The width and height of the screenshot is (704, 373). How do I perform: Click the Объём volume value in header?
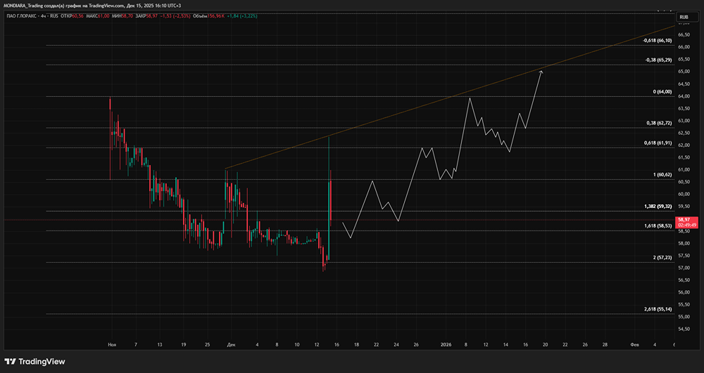point(211,15)
